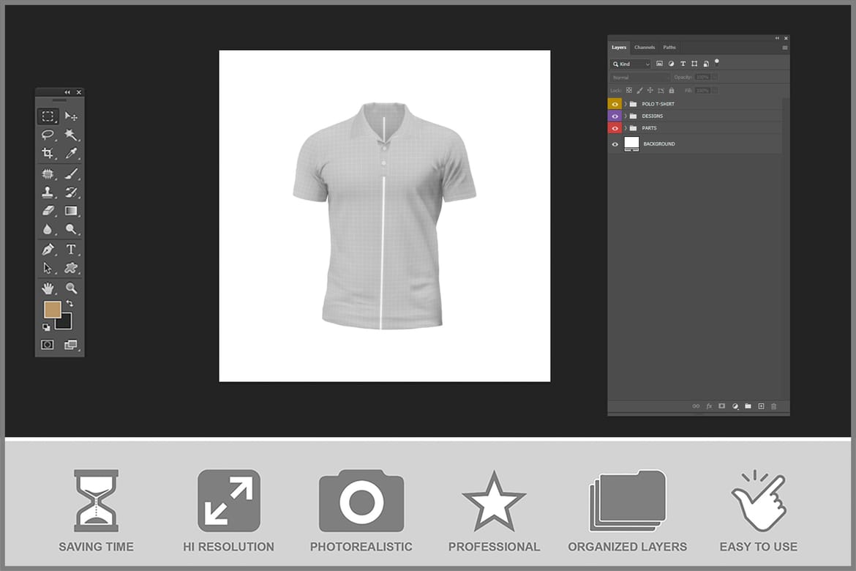856x571 pixels.
Task: Select the Lasso tool
Action: pos(48,135)
